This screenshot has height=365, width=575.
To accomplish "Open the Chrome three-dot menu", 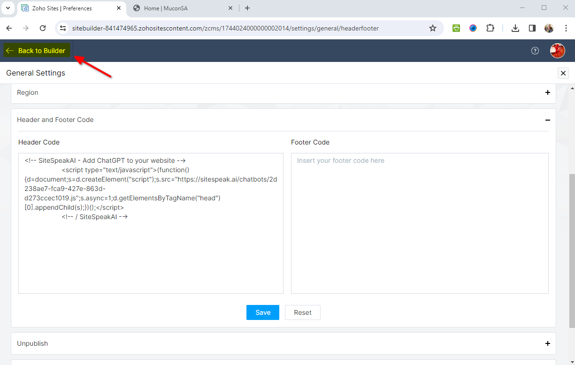I will 566,28.
